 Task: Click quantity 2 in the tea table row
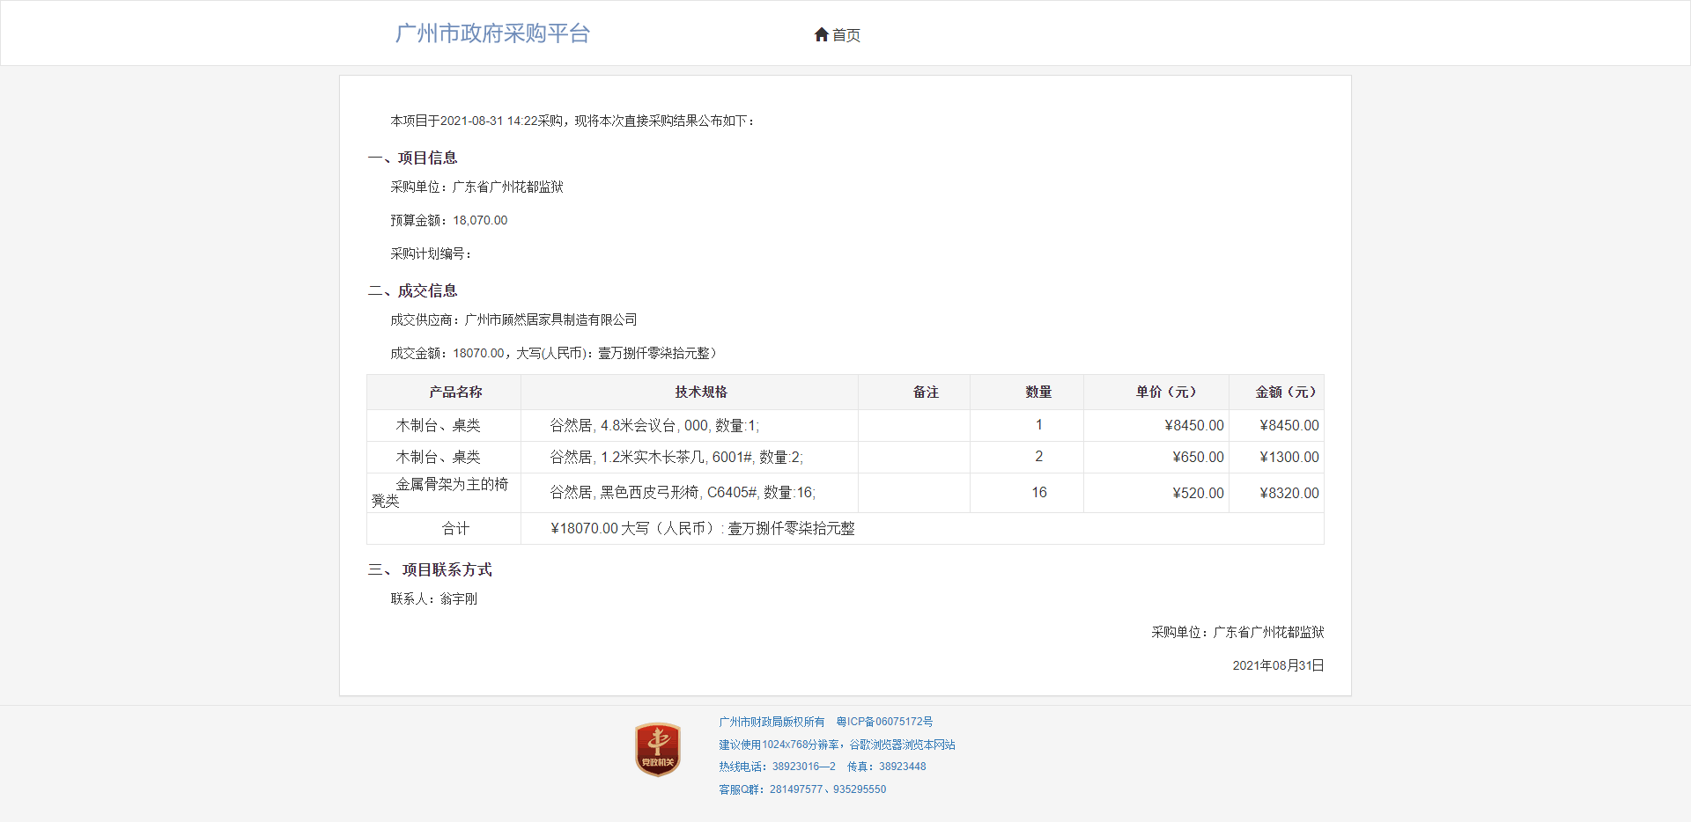[x=1027, y=457]
